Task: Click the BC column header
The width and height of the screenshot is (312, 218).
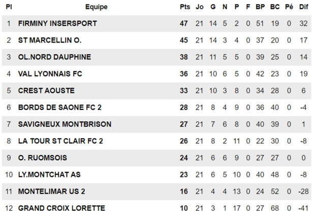Action: [275, 7]
